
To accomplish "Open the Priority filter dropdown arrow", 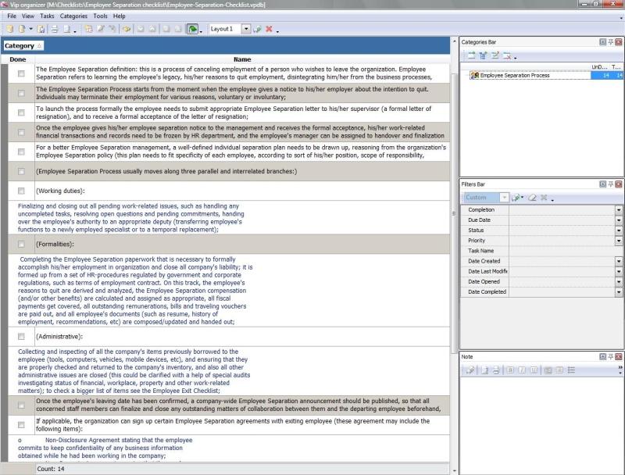I will click(619, 241).
